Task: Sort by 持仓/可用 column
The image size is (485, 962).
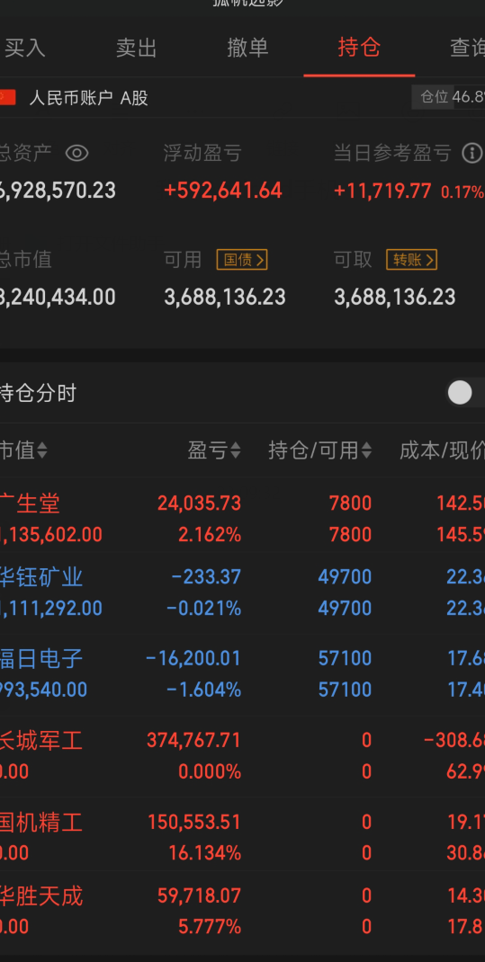Action: [319, 451]
